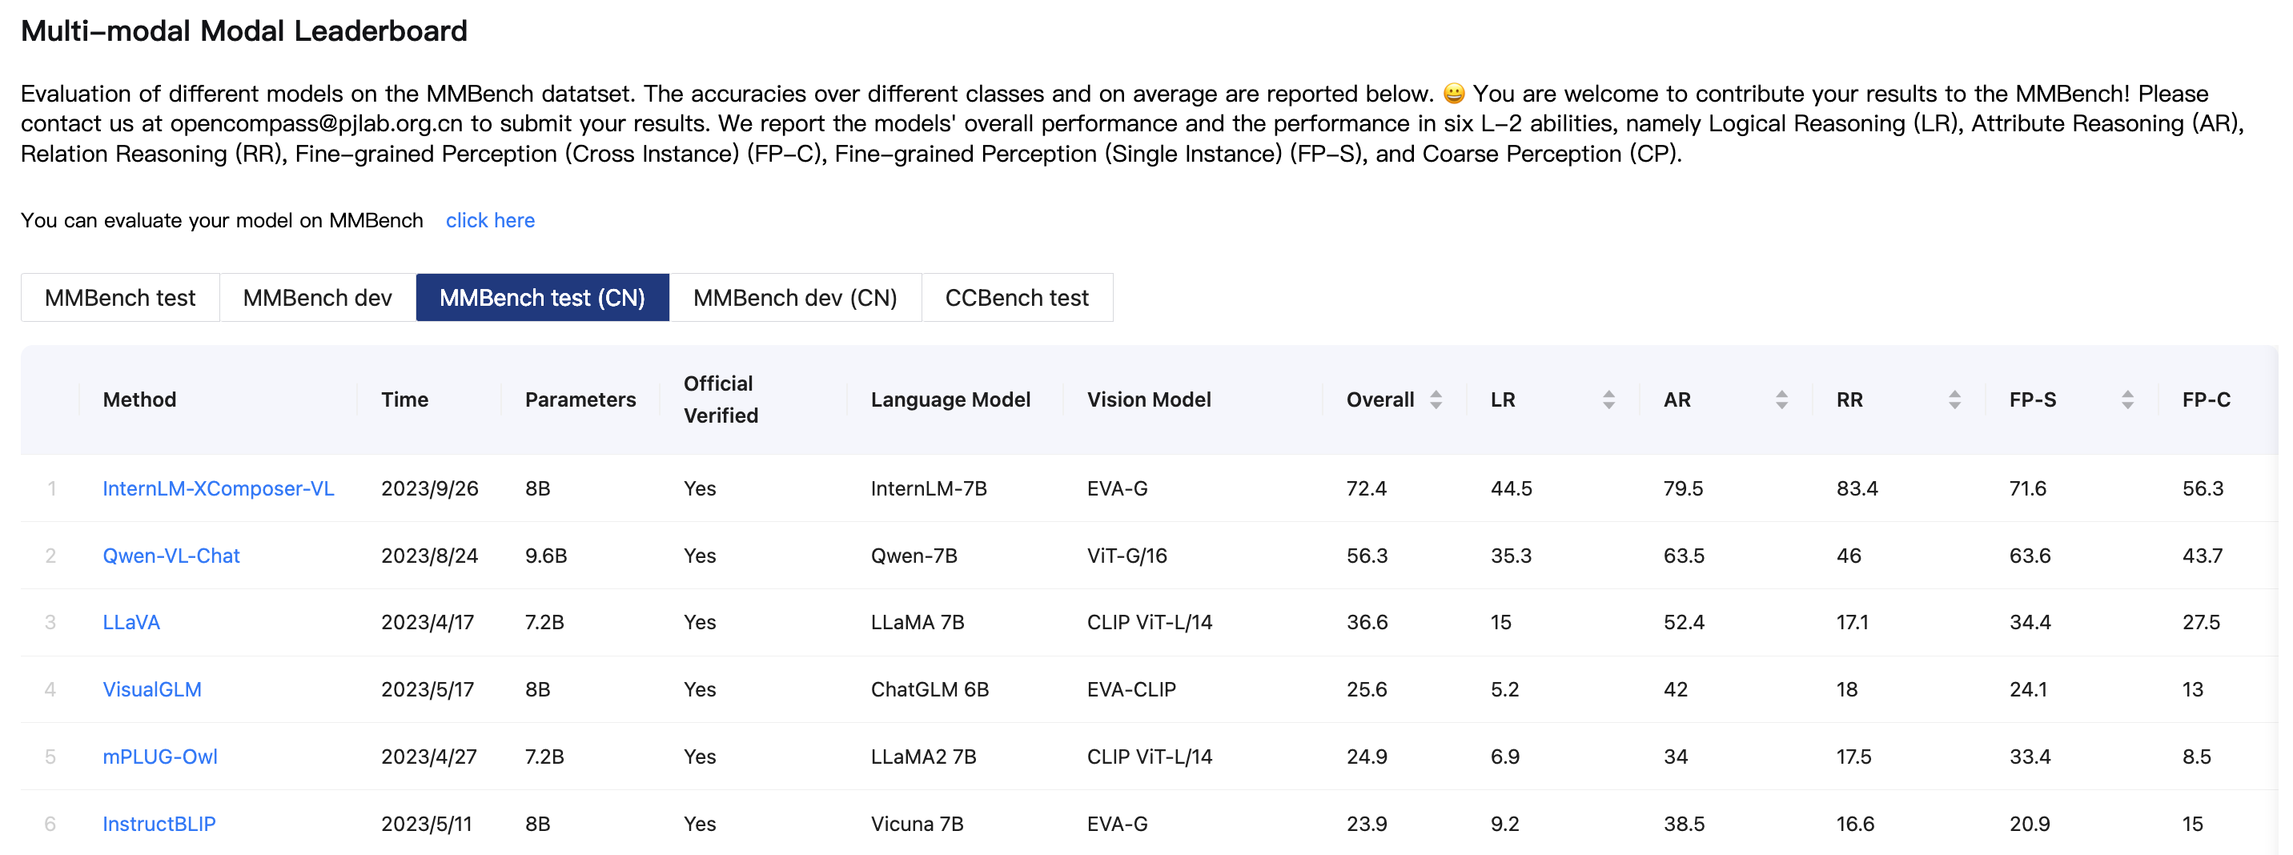This screenshot has height=855, width=2293.
Task: Follow the 'click here' evaluation link
Action: [489, 221]
